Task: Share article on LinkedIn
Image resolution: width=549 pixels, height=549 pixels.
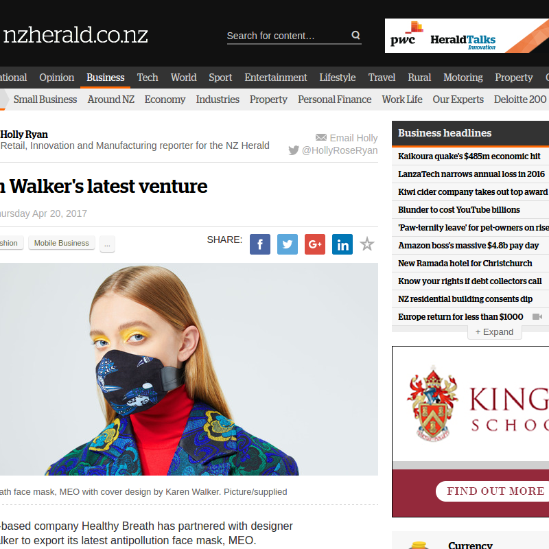Action: (342, 244)
